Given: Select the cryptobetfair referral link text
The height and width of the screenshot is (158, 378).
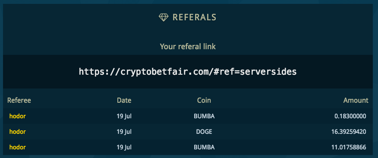Looking at the screenshot, I should (188, 71).
